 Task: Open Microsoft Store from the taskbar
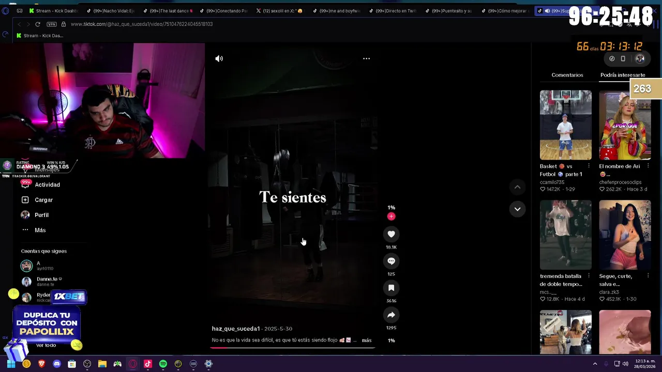coord(72,364)
